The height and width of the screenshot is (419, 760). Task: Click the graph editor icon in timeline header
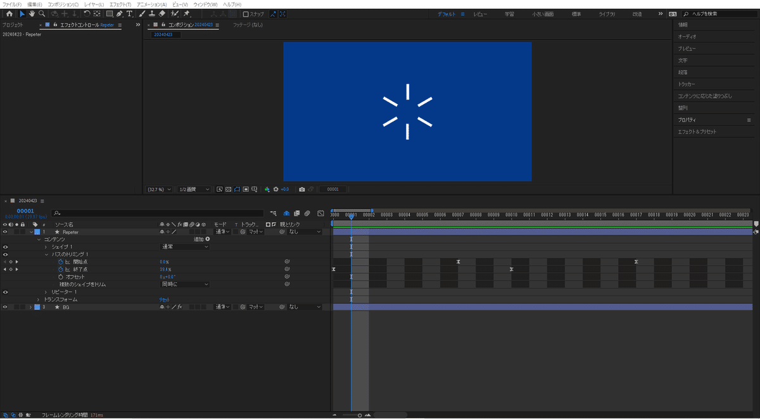(320, 213)
